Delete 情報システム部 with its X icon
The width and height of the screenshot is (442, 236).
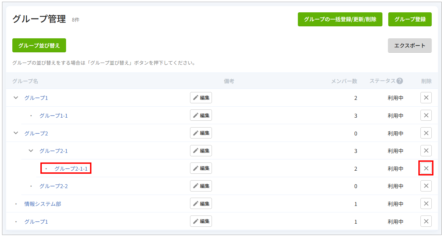coord(426,204)
